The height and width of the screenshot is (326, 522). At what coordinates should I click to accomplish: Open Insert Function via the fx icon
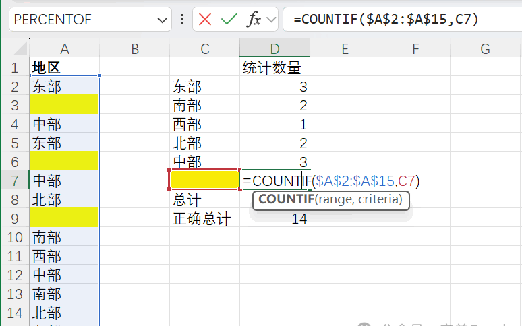254,20
